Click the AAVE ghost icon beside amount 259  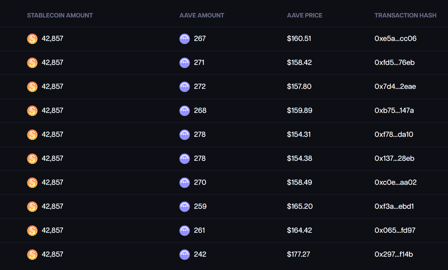point(184,207)
